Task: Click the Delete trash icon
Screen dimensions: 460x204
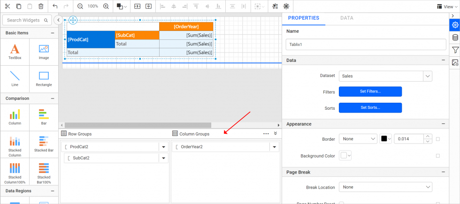Action: click(41, 6)
